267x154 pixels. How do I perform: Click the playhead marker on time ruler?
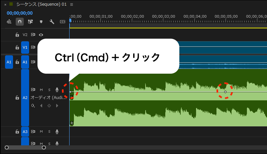[70, 21]
